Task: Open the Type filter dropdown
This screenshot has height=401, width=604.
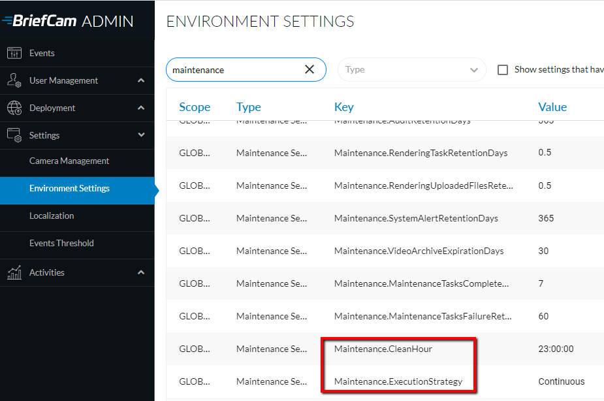Action: (x=412, y=70)
